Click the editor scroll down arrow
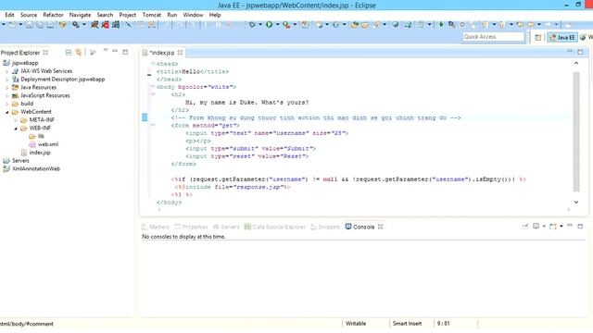The width and height of the screenshot is (593, 333). (576, 202)
